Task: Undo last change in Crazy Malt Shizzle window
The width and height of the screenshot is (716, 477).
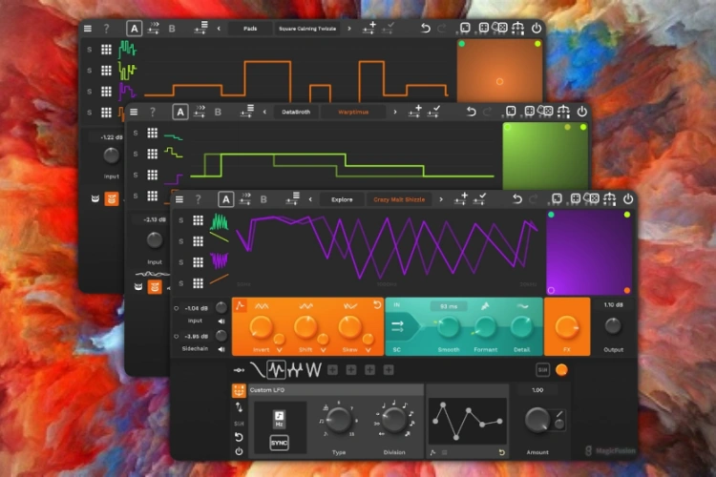Action: (516, 199)
